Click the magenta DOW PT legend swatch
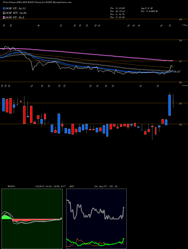 (4, 17)
